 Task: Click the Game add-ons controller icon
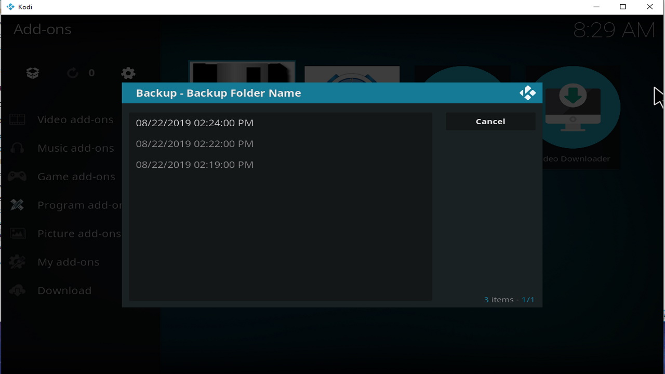[17, 177]
